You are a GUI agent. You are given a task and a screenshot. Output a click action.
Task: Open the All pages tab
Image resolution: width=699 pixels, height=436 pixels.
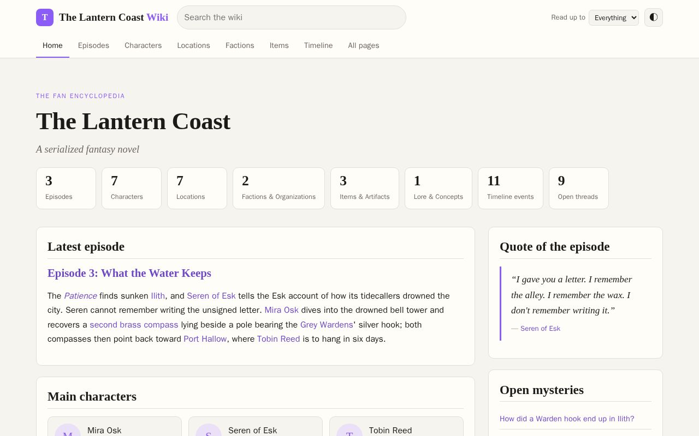tap(364, 45)
